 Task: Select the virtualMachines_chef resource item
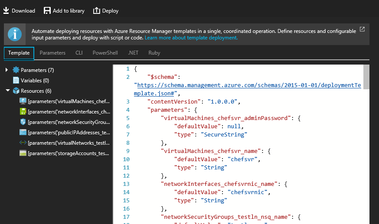point(69,101)
